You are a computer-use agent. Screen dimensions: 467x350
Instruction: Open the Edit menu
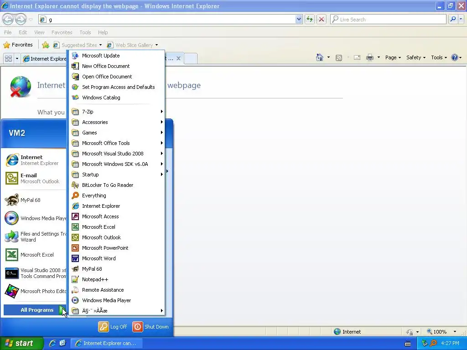(x=23, y=32)
